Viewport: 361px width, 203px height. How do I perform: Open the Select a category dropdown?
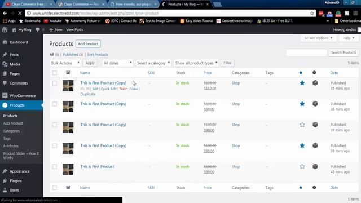(153, 63)
